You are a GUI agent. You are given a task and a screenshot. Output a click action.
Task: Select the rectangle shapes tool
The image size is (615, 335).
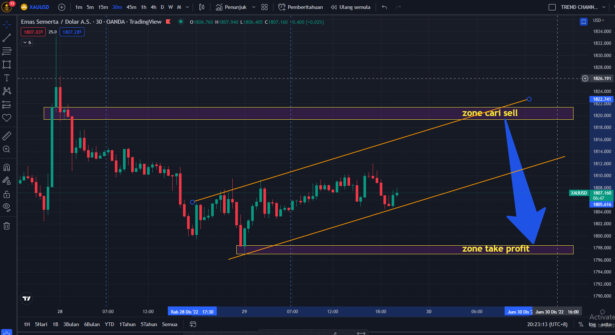pos(7,64)
